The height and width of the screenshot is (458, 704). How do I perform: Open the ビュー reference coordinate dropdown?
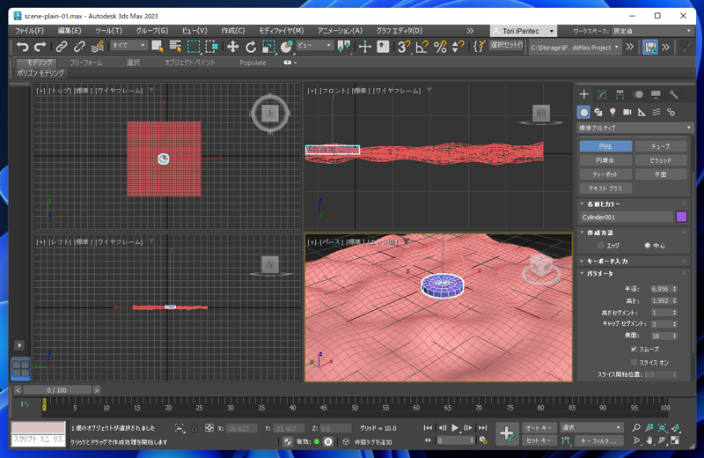pyautogui.click(x=314, y=46)
